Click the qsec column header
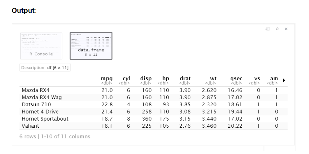This screenshot has width=309, height=154. [x=236, y=81]
